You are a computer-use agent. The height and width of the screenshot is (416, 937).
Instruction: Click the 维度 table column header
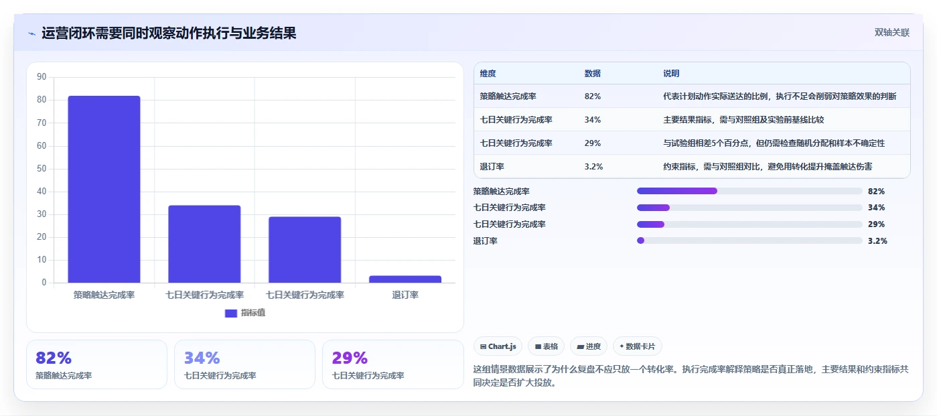coord(488,74)
